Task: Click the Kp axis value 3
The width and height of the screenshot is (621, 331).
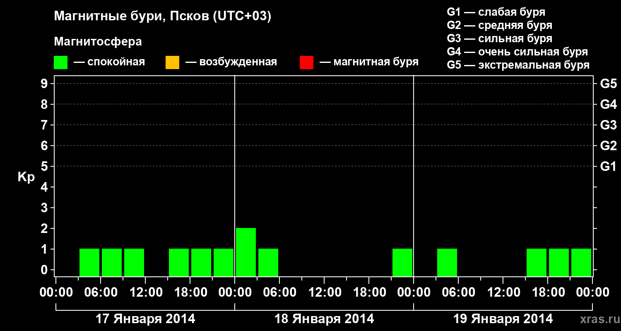Action: coord(45,208)
